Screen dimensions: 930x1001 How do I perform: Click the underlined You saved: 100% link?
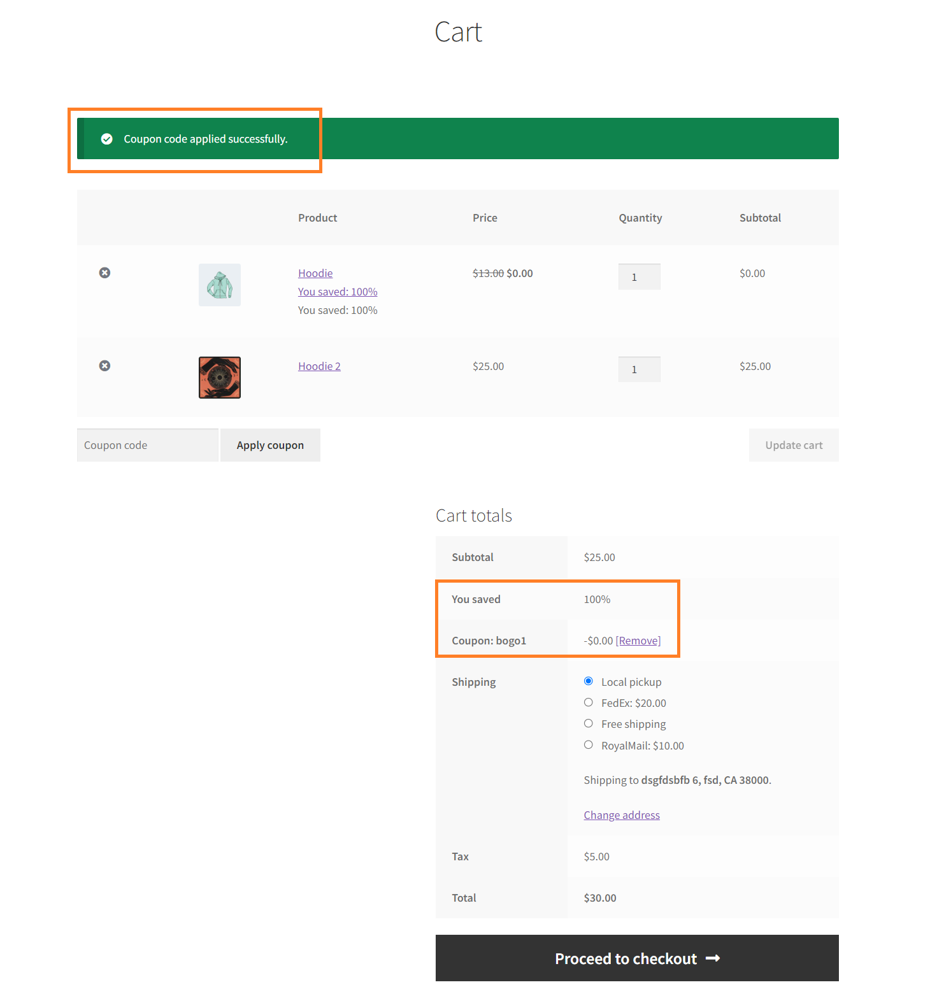pos(338,292)
